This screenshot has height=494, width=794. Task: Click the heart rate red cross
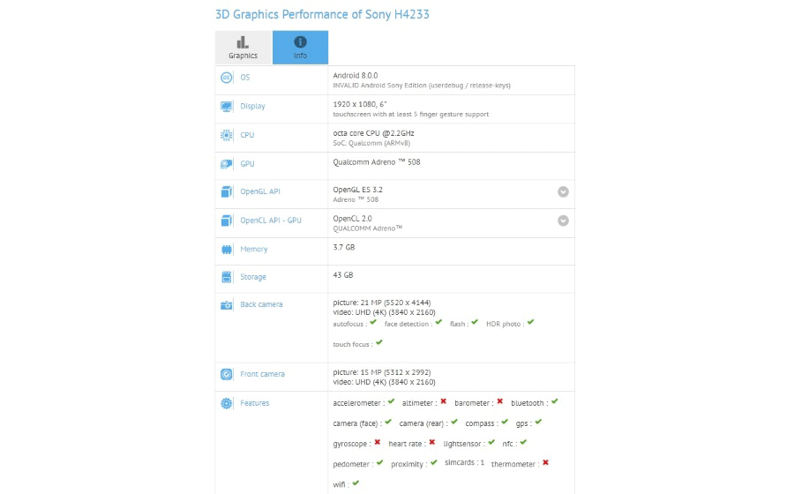[432, 442]
